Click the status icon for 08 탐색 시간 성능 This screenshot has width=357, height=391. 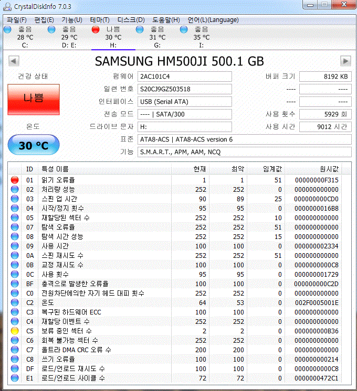(x=15, y=236)
